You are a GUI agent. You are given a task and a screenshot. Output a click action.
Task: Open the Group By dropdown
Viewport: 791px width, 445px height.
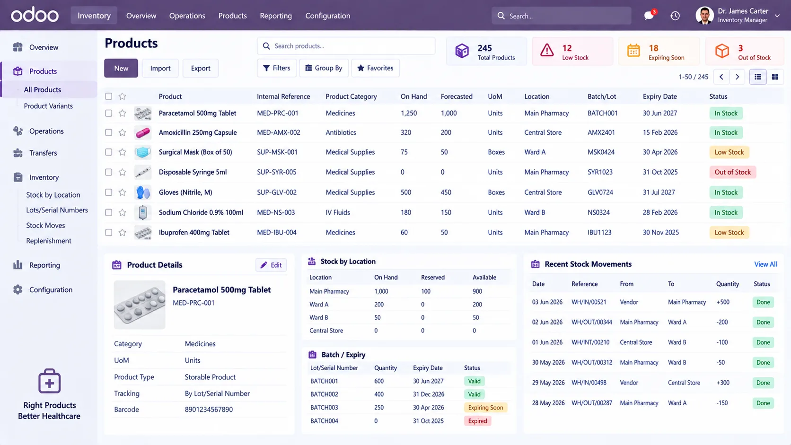(324, 68)
